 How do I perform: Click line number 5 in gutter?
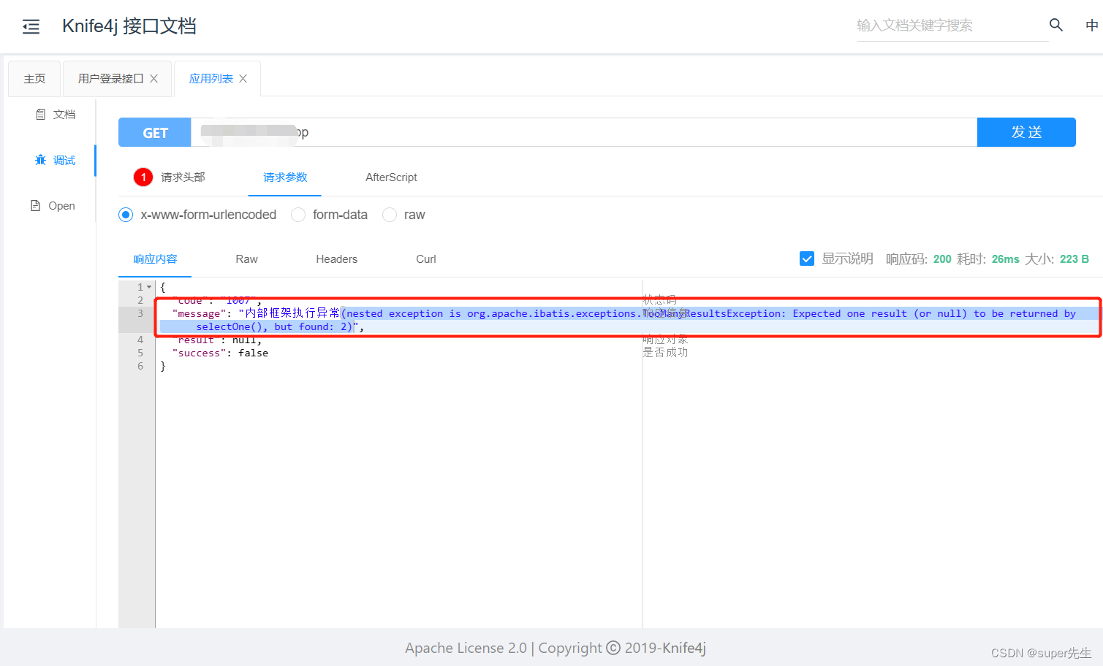tap(140, 353)
